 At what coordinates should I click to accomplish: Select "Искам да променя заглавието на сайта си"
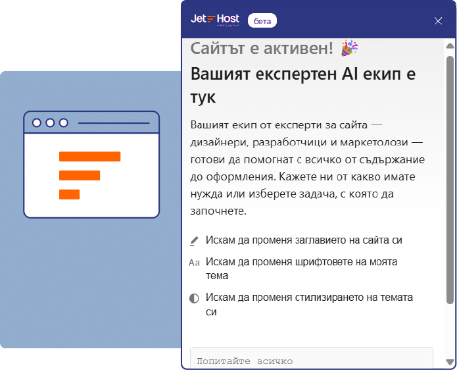[x=303, y=240]
